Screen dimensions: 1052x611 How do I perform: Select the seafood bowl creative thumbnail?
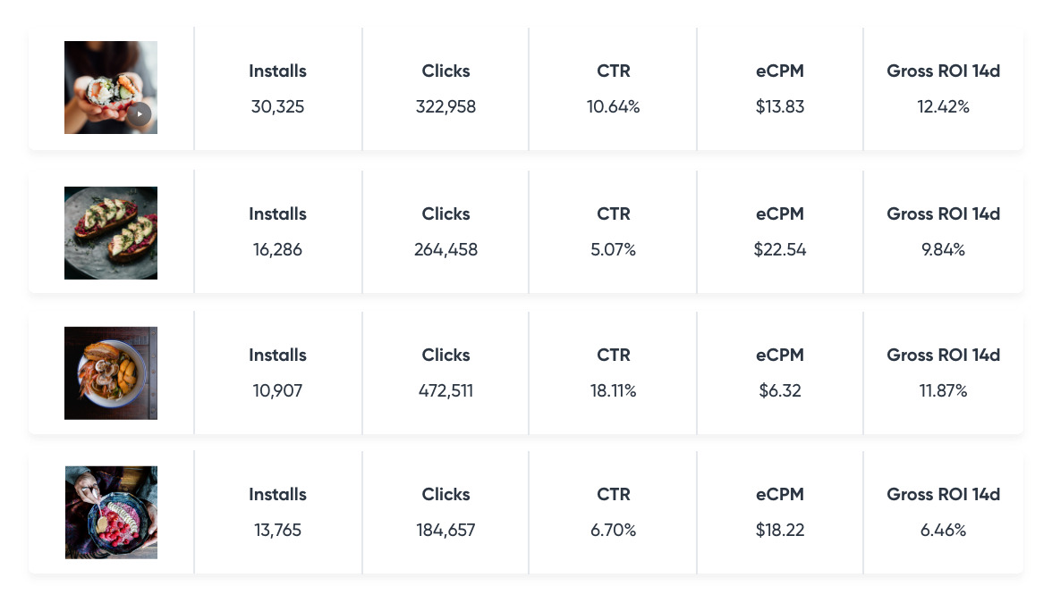pos(111,373)
